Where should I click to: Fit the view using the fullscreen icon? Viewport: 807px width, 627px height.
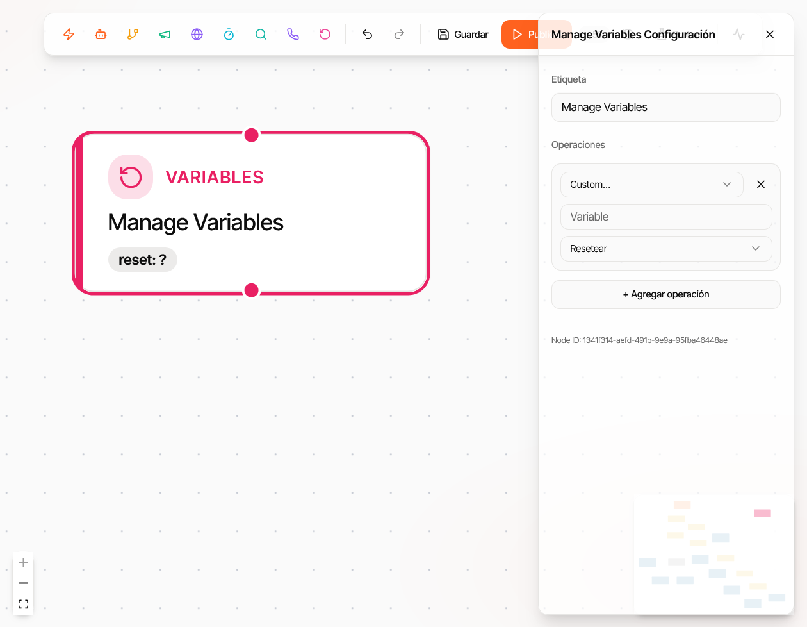click(x=23, y=604)
